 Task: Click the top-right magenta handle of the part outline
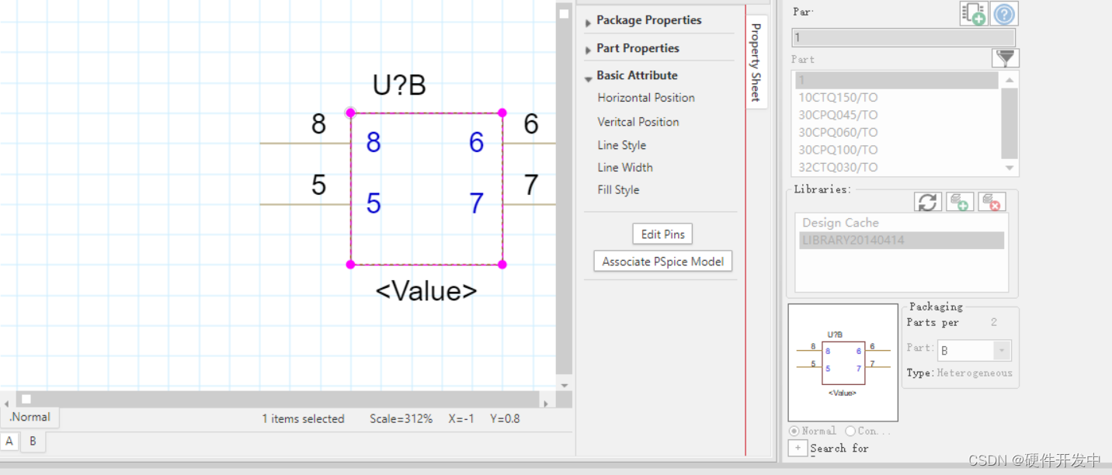[502, 113]
